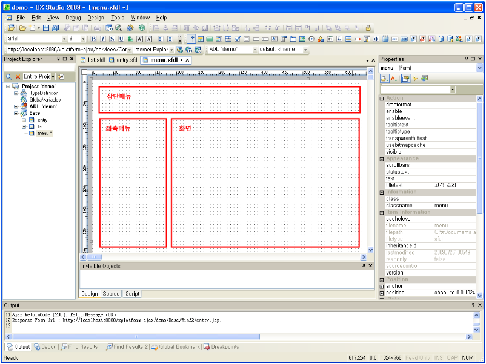The image size is (486, 364).
Task: Toggle Bold formatting
Action: [93, 39]
